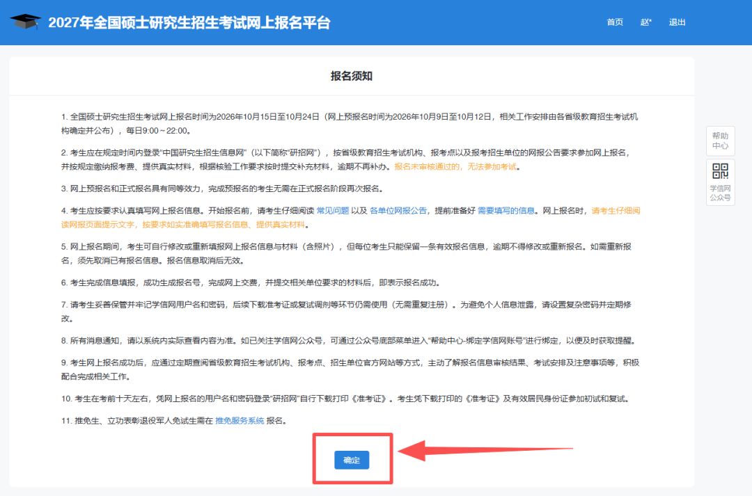
Task: Click the blue 确定 button
Action: (x=352, y=460)
